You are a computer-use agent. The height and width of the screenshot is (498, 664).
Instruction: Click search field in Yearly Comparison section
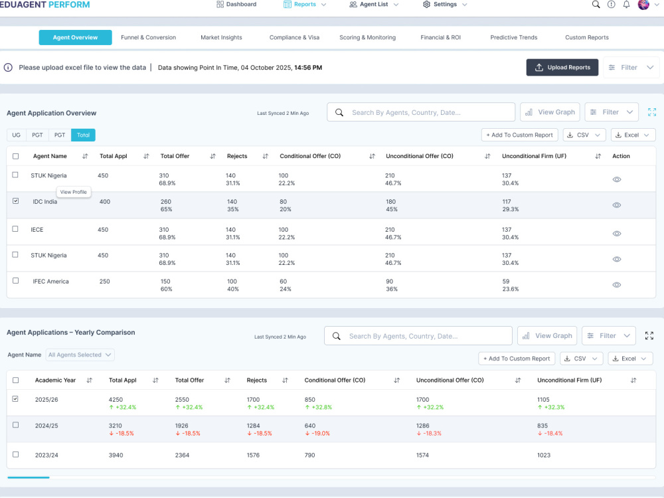(418, 336)
